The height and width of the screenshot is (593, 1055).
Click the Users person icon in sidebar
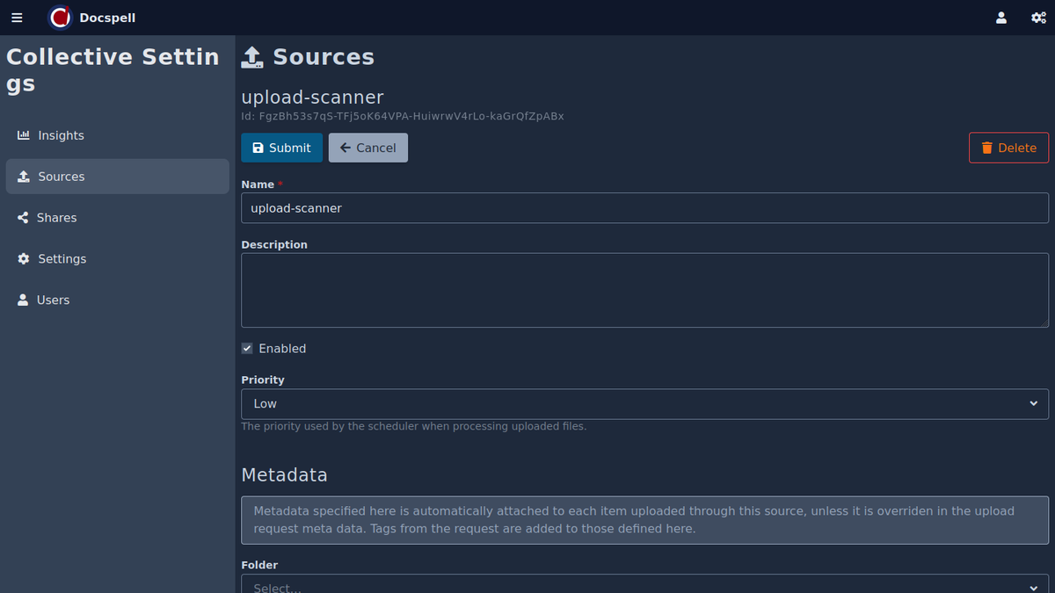click(x=23, y=300)
